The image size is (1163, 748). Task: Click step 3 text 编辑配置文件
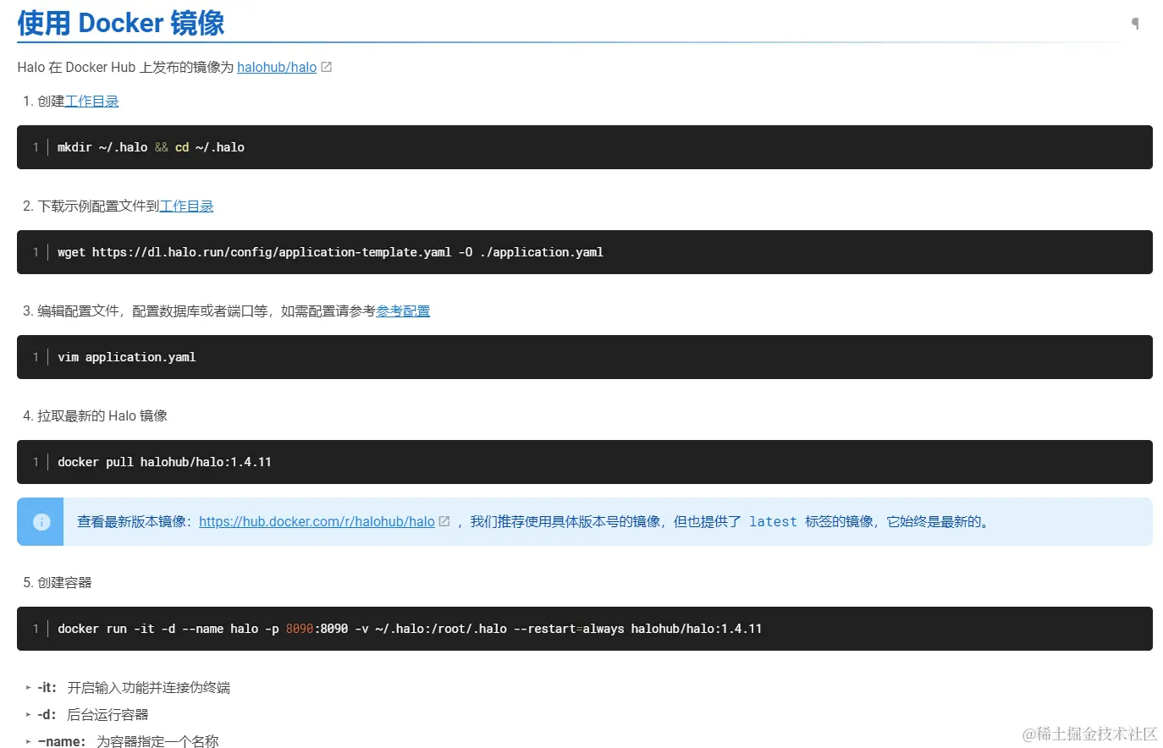coord(78,311)
